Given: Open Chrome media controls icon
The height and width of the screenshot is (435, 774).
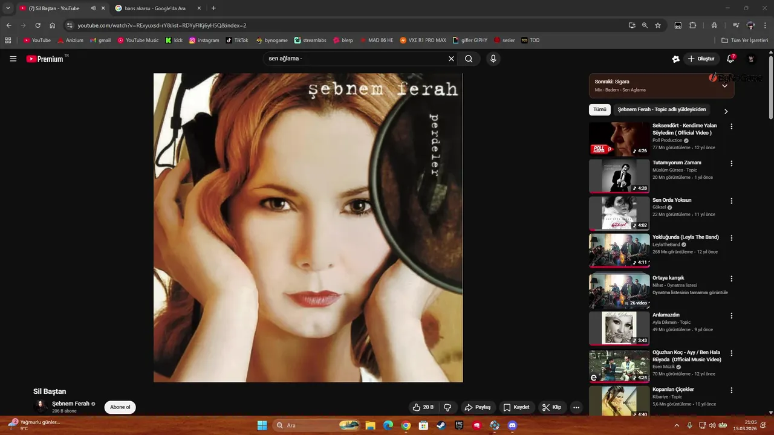Looking at the screenshot, I should pyautogui.click(x=736, y=25).
